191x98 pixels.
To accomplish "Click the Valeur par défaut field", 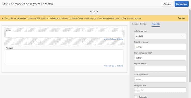I will point(160,79).
